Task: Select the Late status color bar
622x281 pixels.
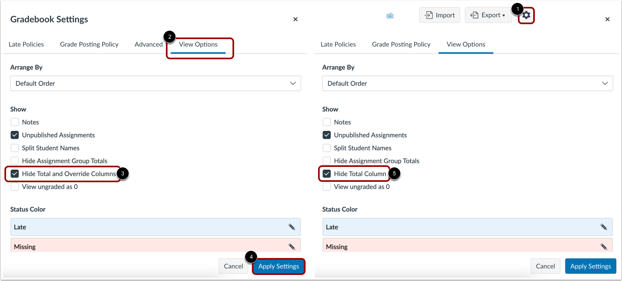Action: (155, 227)
